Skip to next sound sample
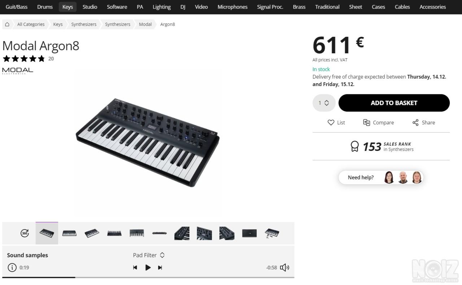Image resolution: width=462 pixels, height=285 pixels. (160, 267)
